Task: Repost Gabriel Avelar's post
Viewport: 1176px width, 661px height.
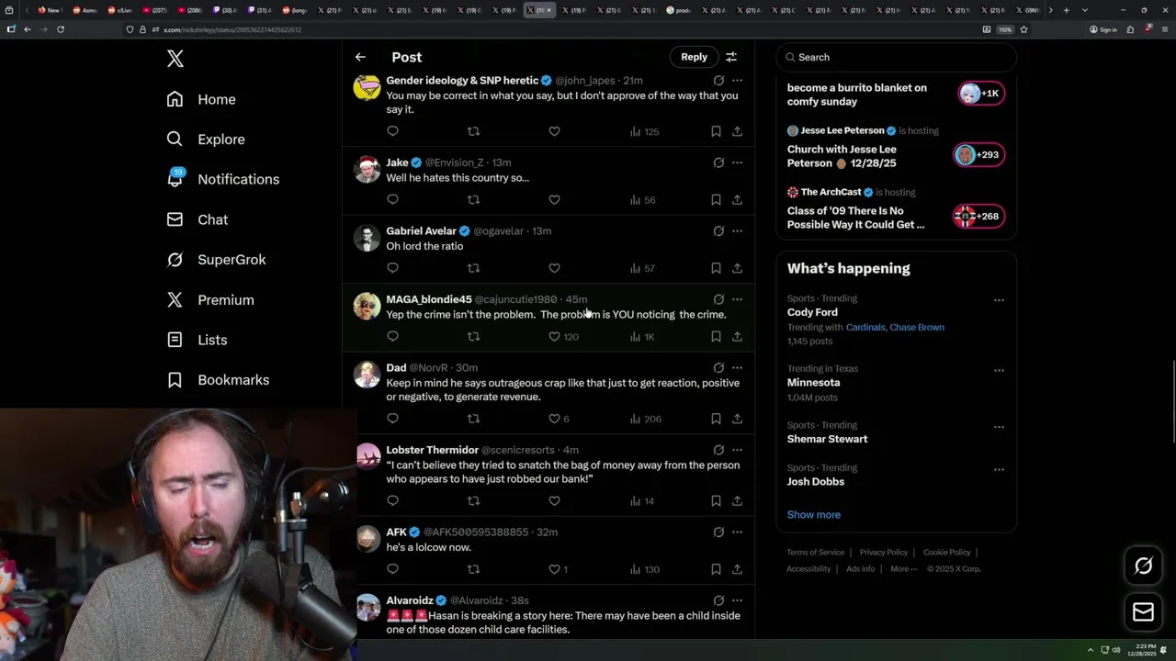Action: (473, 268)
